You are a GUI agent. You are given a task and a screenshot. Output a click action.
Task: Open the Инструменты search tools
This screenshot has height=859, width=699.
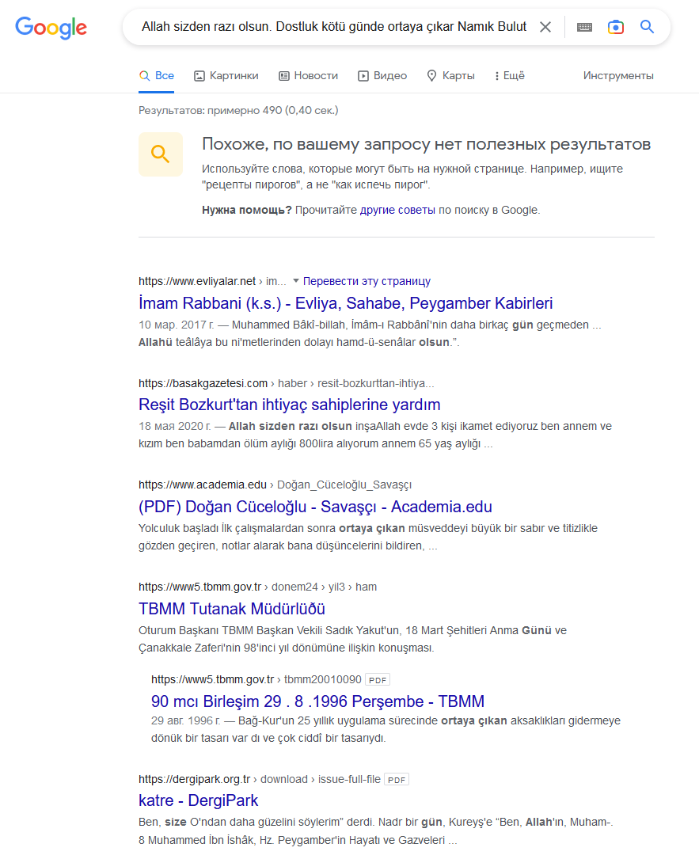618,75
